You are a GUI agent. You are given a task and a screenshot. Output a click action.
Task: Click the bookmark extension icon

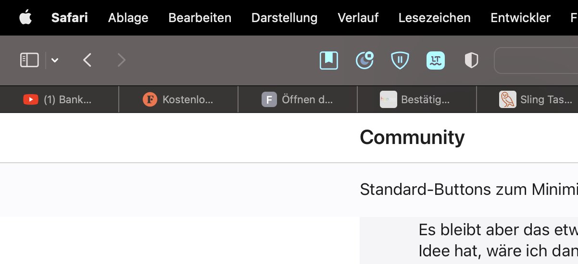[x=329, y=60]
